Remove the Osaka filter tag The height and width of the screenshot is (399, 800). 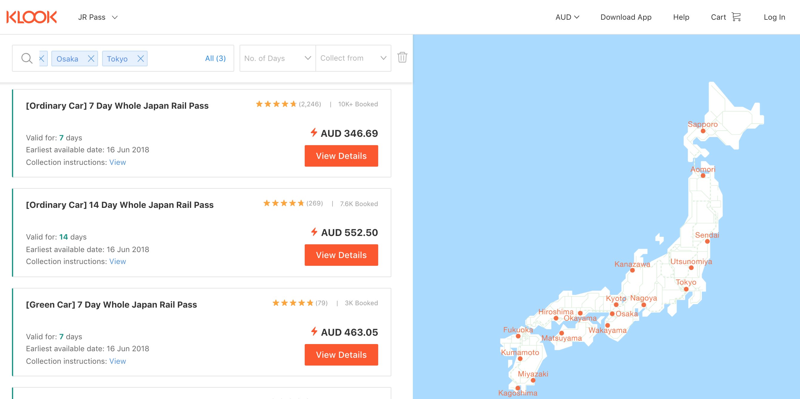(x=91, y=58)
